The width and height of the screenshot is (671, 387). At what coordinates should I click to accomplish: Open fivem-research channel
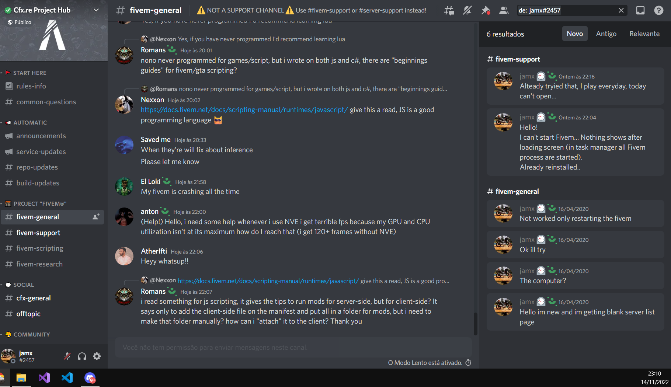(52, 264)
